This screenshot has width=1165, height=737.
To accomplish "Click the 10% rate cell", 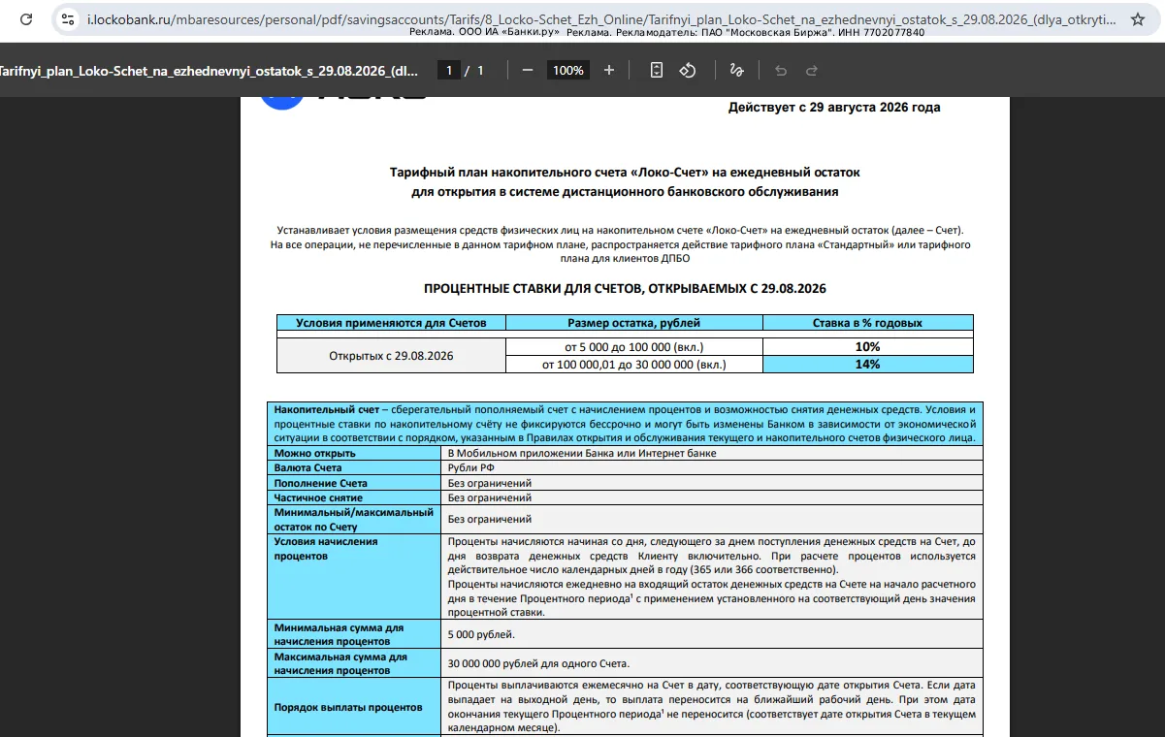I will 867,347.
